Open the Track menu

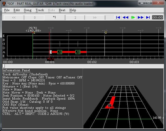[x=40, y=10]
